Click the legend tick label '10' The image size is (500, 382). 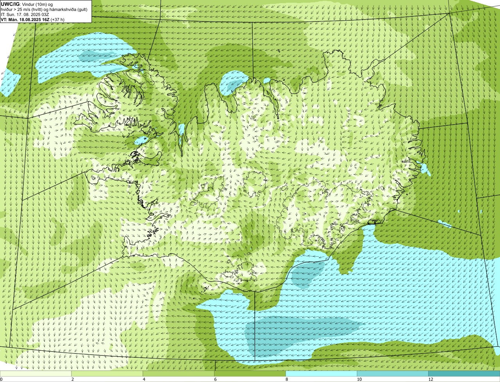[x=359, y=379]
